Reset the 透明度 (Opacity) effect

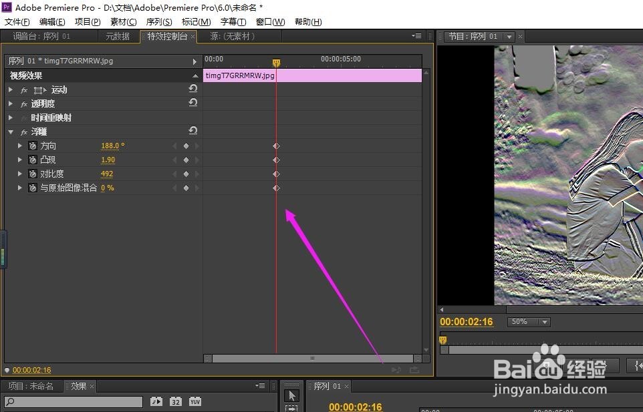pyautogui.click(x=192, y=102)
